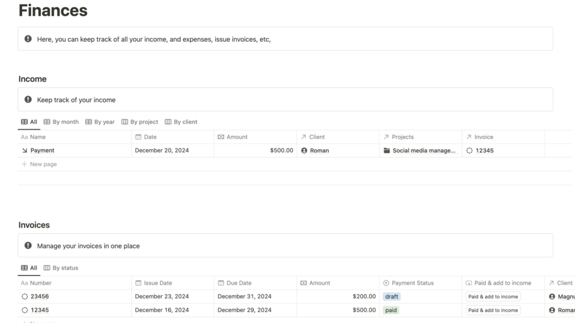This screenshot has width=575, height=323.
Task: Select the By project board tab
Action: [140, 122]
